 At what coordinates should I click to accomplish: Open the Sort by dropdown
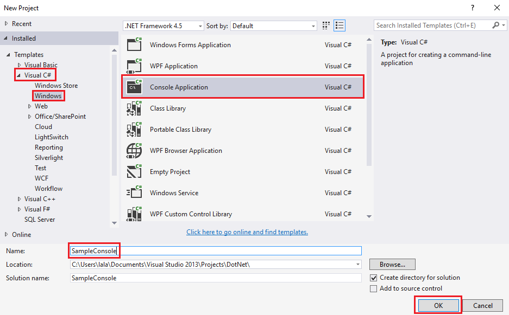tap(274, 26)
